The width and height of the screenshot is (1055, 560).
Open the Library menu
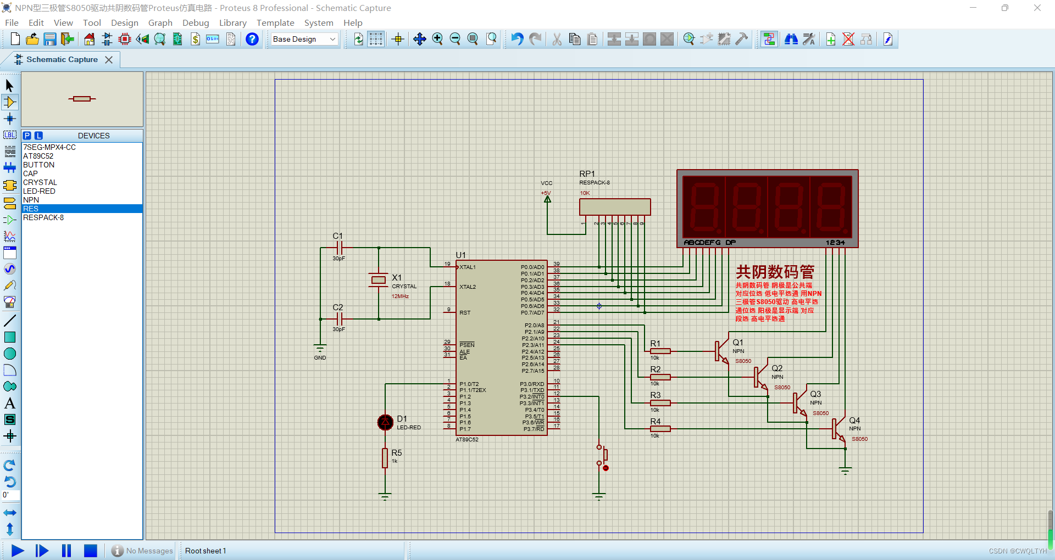coord(232,23)
